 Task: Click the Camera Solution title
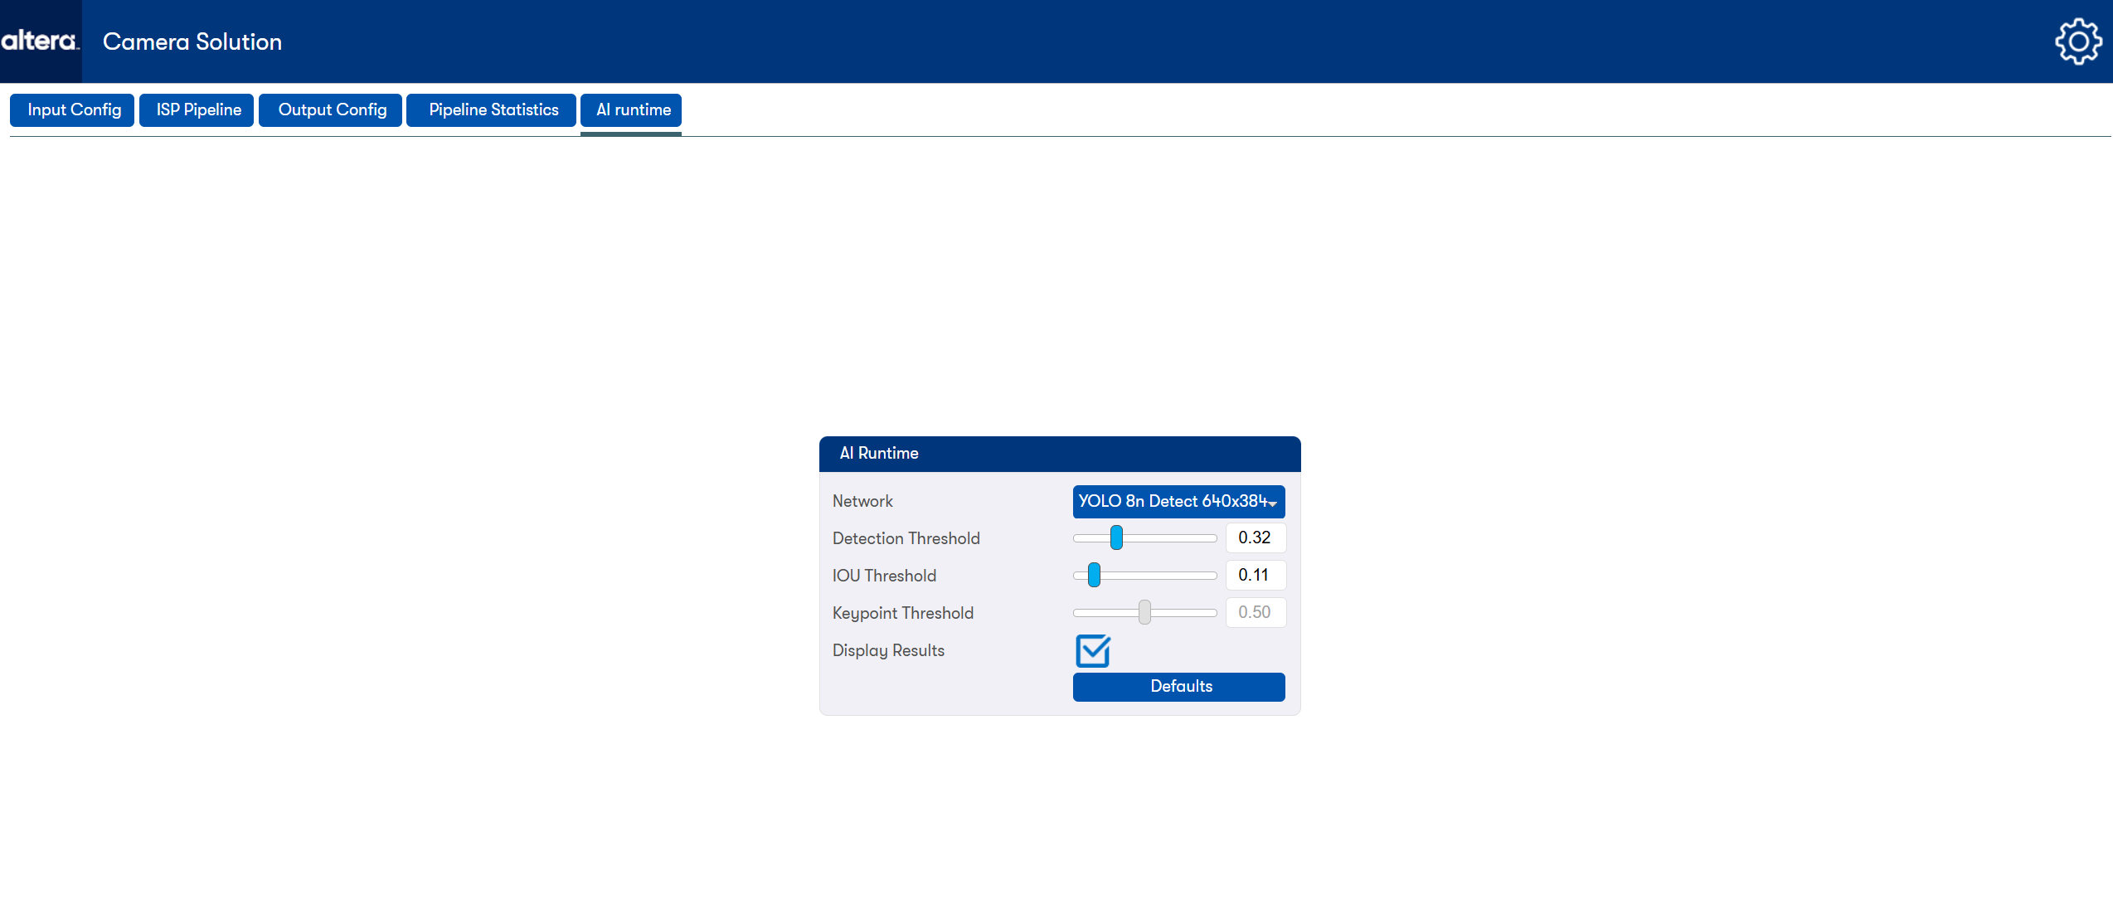tap(192, 41)
